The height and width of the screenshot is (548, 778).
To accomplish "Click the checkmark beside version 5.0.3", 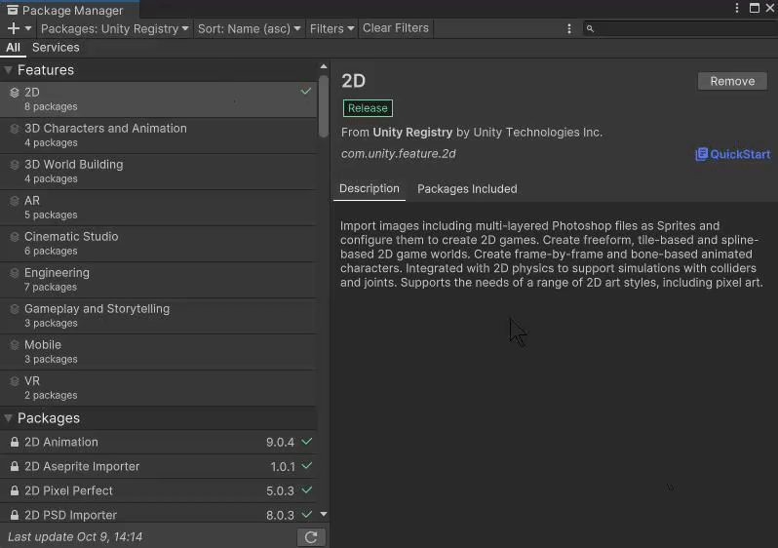I will point(307,489).
